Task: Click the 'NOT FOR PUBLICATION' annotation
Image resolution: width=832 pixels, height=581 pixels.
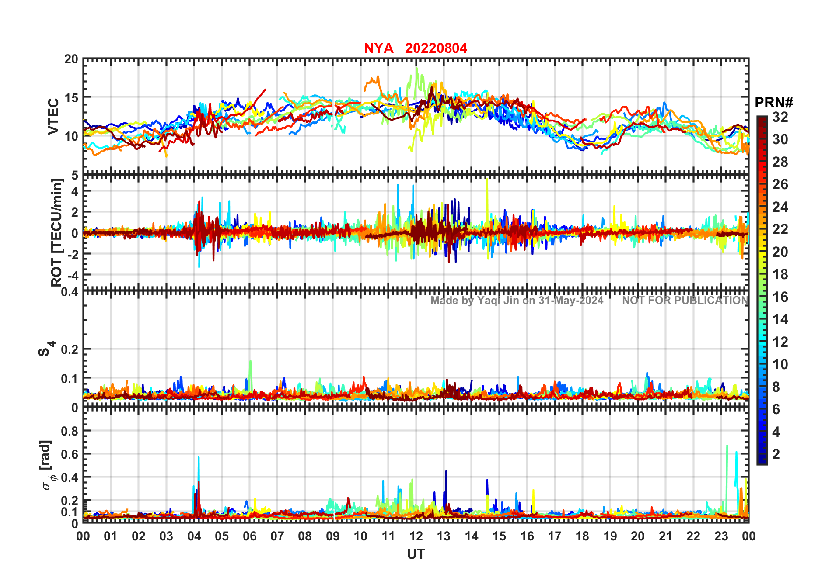Action: tap(685, 301)
